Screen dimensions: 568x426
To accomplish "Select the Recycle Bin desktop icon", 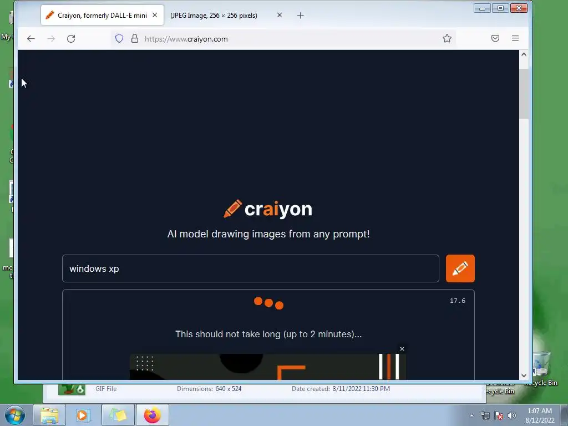I will (x=541, y=368).
